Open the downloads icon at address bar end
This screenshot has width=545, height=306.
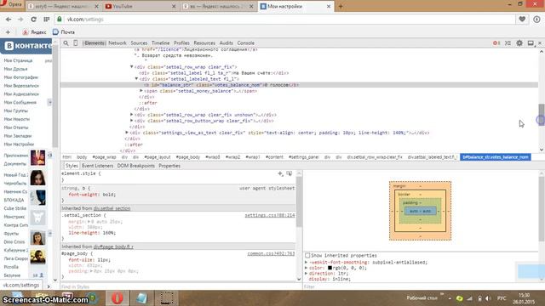point(536,19)
